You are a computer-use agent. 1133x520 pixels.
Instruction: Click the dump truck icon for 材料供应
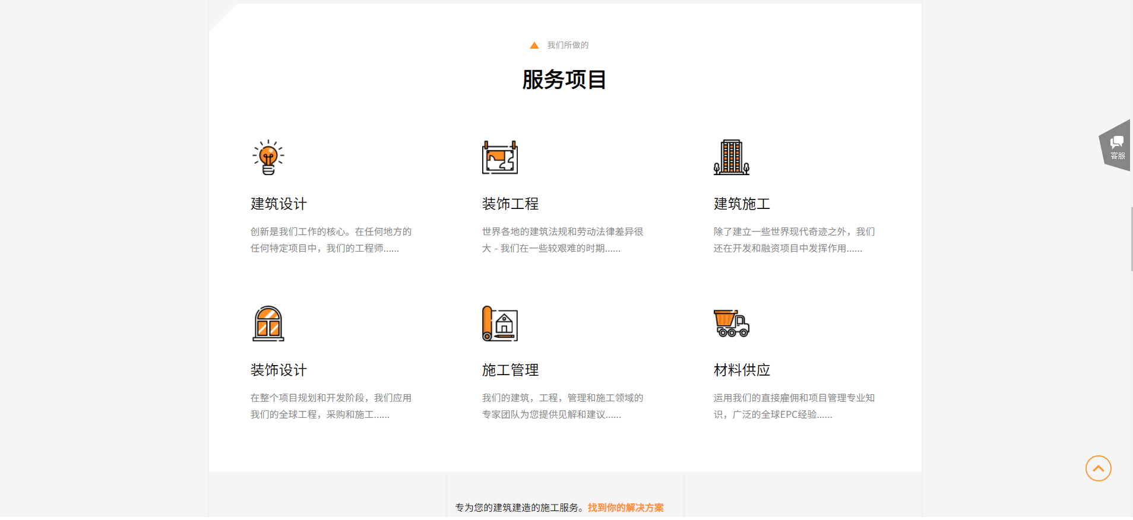(731, 324)
